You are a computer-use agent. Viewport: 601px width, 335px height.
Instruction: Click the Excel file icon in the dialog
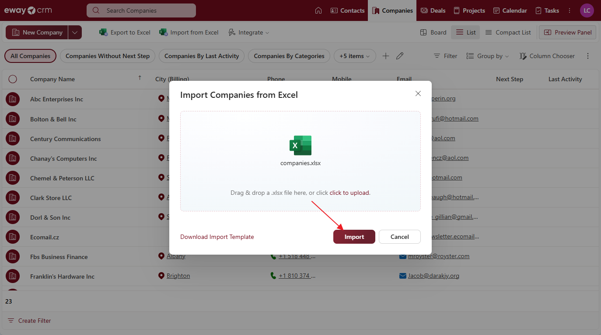(300, 145)
